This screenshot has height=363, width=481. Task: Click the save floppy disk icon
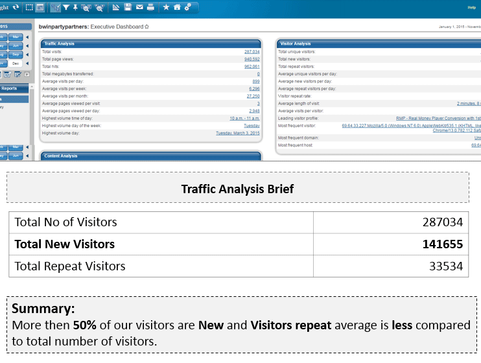[128, 7]
